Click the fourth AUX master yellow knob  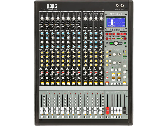pyautogui.click(x=107, y=65)
